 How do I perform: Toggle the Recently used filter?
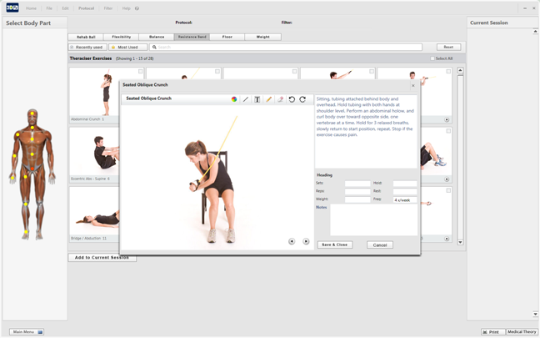click(x=87, y=48)
